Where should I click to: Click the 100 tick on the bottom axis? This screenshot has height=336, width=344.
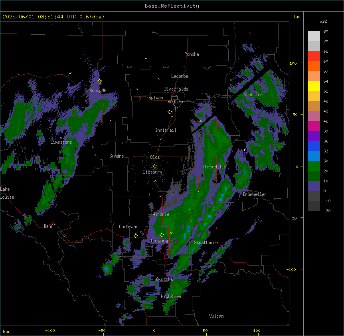(257, 330)
